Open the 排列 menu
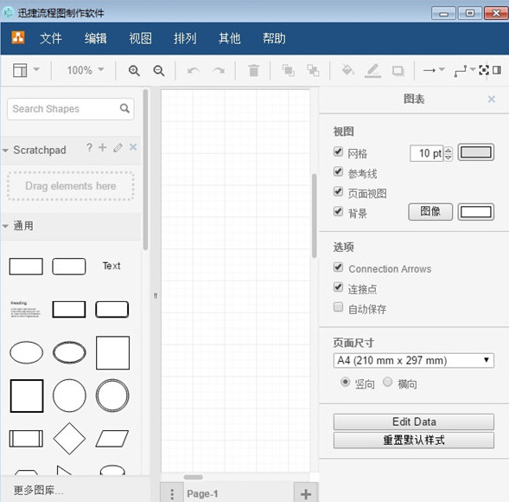Viewport: 509px width, 502px height. [185, 38]
